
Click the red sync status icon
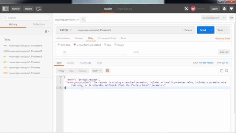tap(193, 9)
